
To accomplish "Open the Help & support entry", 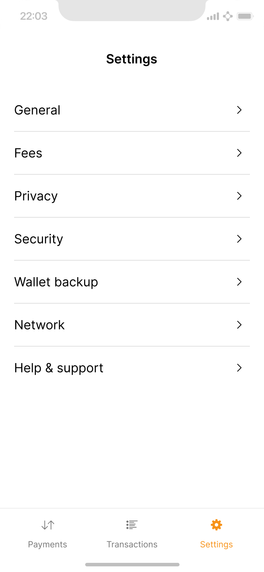I will pyautogui.click(x=59, y=368).
